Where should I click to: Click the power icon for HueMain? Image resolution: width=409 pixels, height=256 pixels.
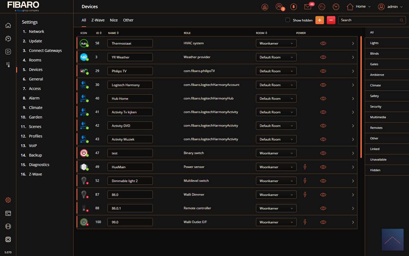click(305, 167)
